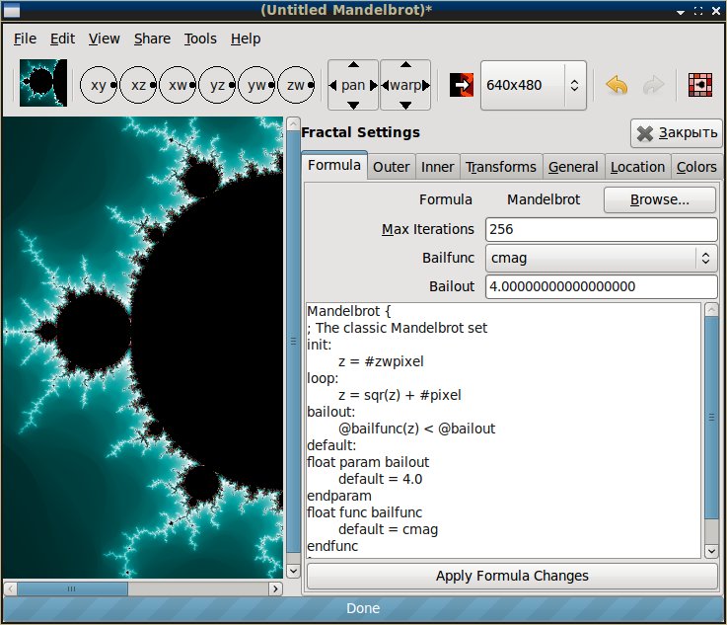Click the Max Iterations field

point(602,229)
